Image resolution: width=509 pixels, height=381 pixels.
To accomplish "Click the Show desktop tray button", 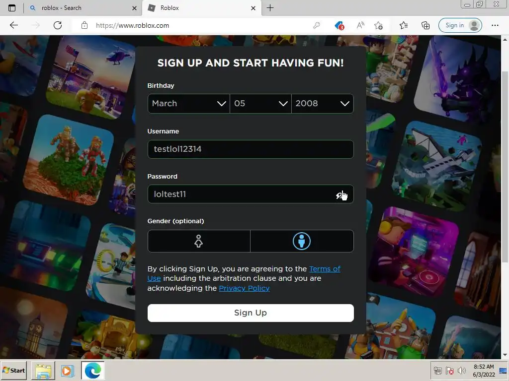I will pyautogui.click(x=504, y=371).
